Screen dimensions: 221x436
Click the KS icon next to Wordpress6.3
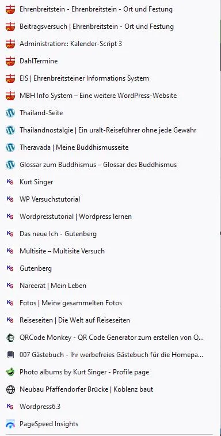[10, 407]
